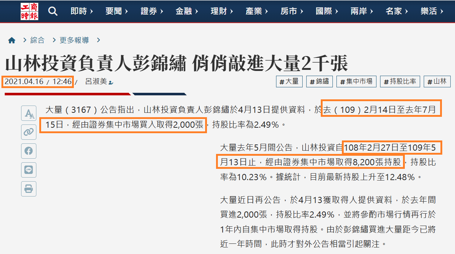Open the #持股比率 tag

400,82
